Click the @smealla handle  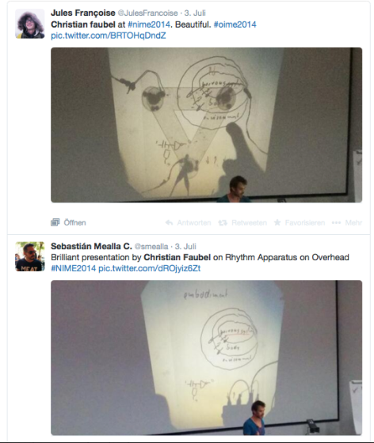(151, 247)
